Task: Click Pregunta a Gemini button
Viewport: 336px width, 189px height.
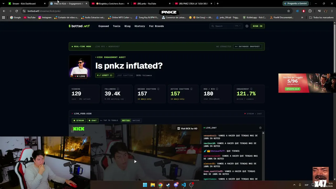Action: (295, 4)
